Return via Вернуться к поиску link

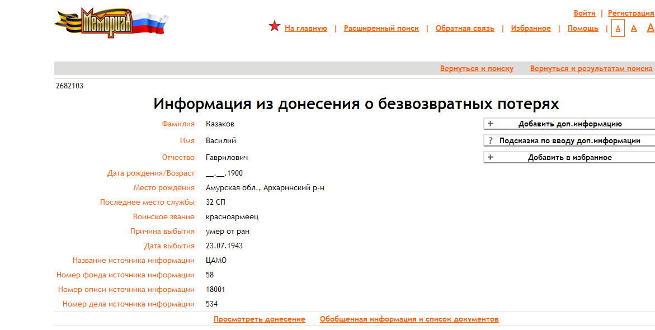(476, 69)
